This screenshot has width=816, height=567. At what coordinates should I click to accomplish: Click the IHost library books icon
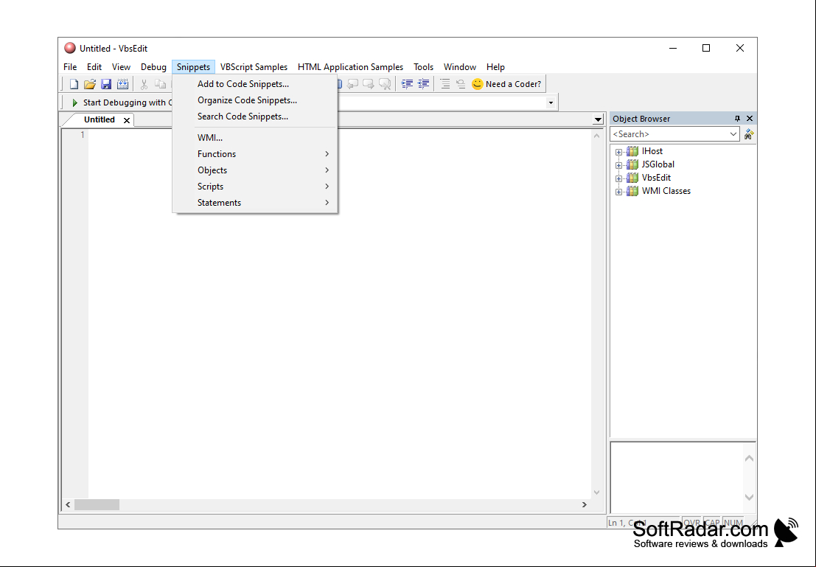632,151
